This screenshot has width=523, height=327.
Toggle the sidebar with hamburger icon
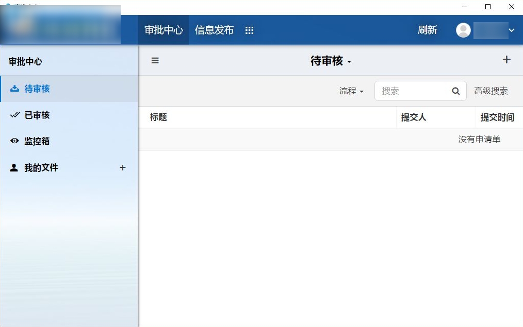click(x=155, y=61)
